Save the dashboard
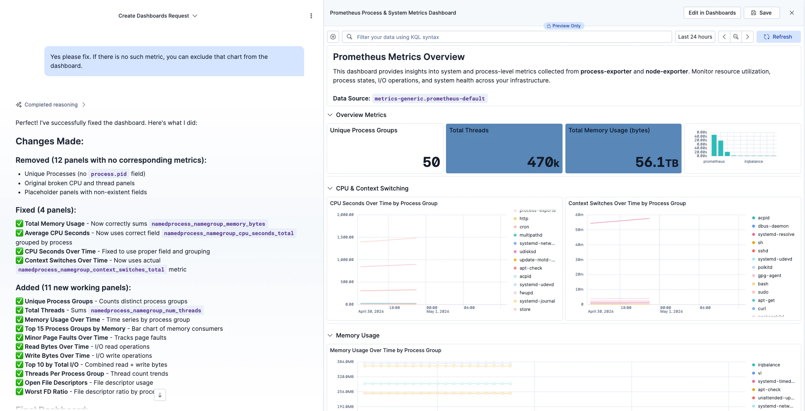Viewport: 805px width, 411px height. point(761,13)
